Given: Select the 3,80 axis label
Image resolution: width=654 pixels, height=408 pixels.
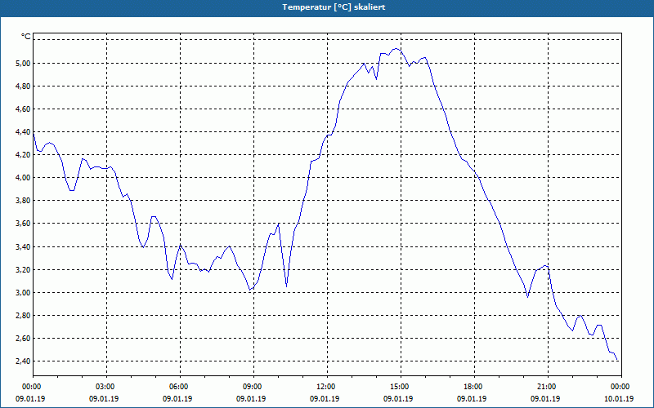Looking at the screenshot, I should 23,201.
